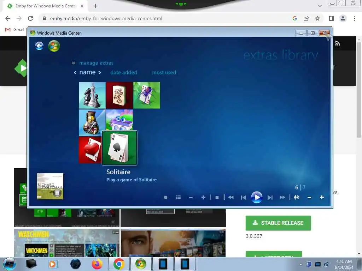Screen dimensions: 362x271
Task: Close the Emby for Windows Media Center tab
Action: coord(82,6)
